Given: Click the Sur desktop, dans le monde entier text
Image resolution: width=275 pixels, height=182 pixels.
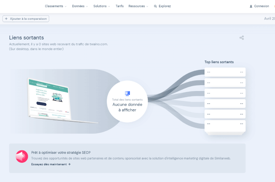Looking at the screenshot, I should coord(36,49).
